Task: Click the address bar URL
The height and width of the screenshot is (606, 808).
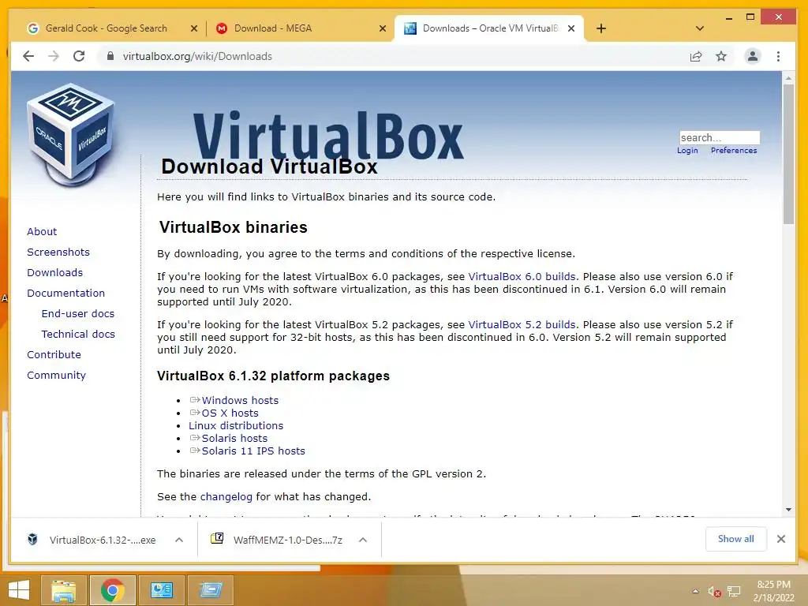Action: click(197, 56)
